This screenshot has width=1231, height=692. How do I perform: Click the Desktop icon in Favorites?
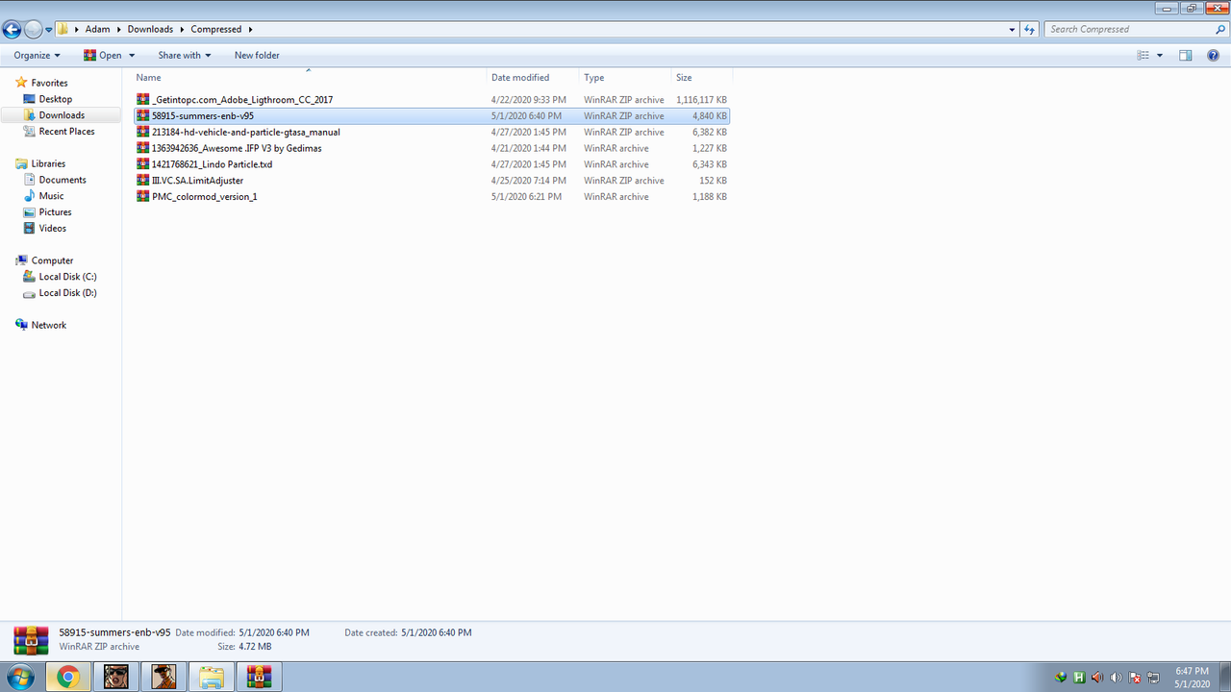click(x=29, y=99)
